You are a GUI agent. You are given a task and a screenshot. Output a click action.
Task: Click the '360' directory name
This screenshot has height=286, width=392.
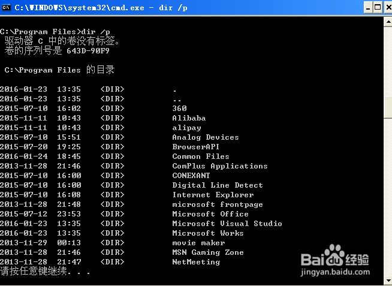pos(179,109)
